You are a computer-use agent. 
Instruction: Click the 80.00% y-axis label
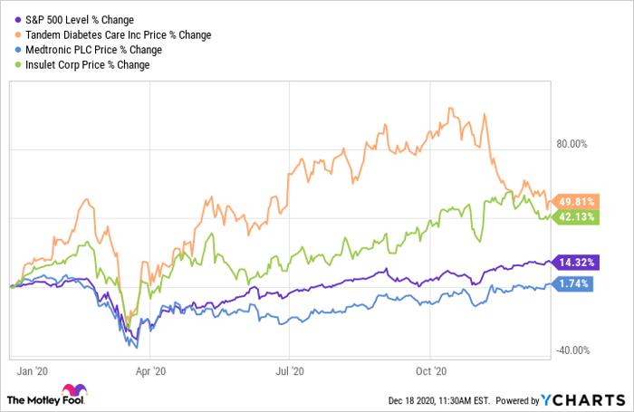coord(571,143)
